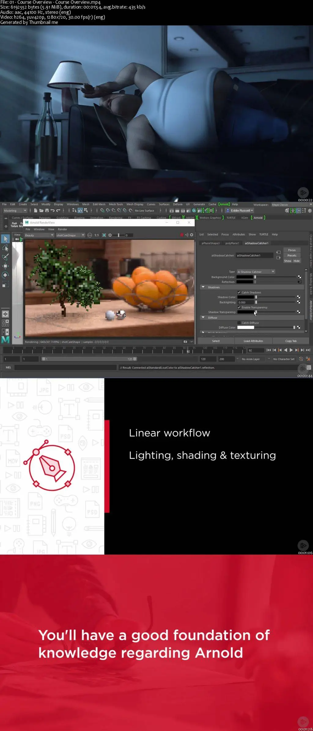Open the Mesh Tools menu
This screenshot has height=731, width=313.
tap(116, 204)
